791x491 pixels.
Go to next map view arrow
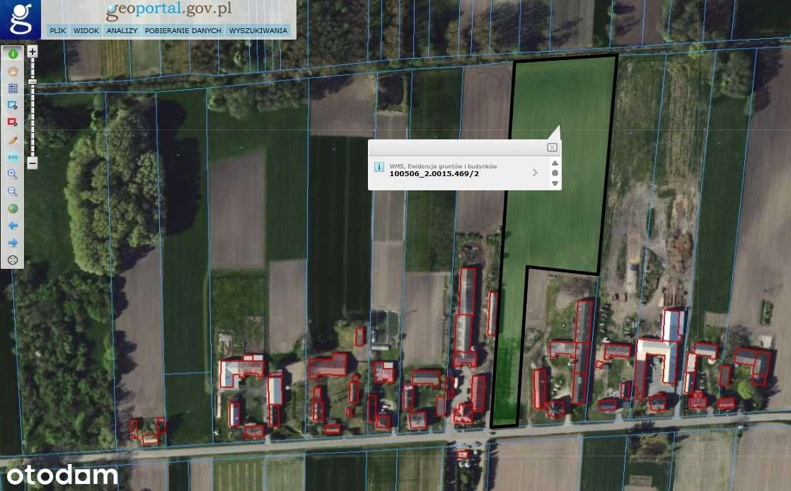click(x=13, y=243)
